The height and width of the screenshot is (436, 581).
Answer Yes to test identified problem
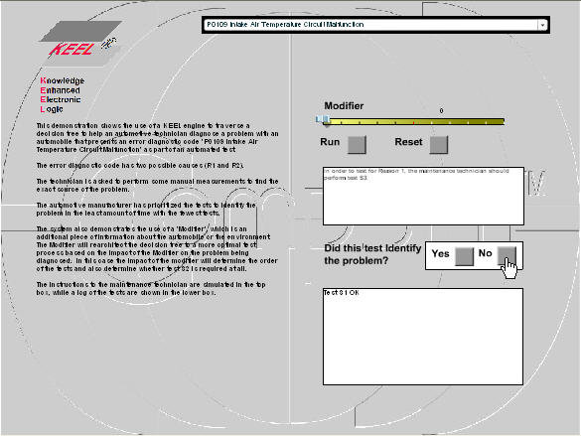click(x=464, y=256)
